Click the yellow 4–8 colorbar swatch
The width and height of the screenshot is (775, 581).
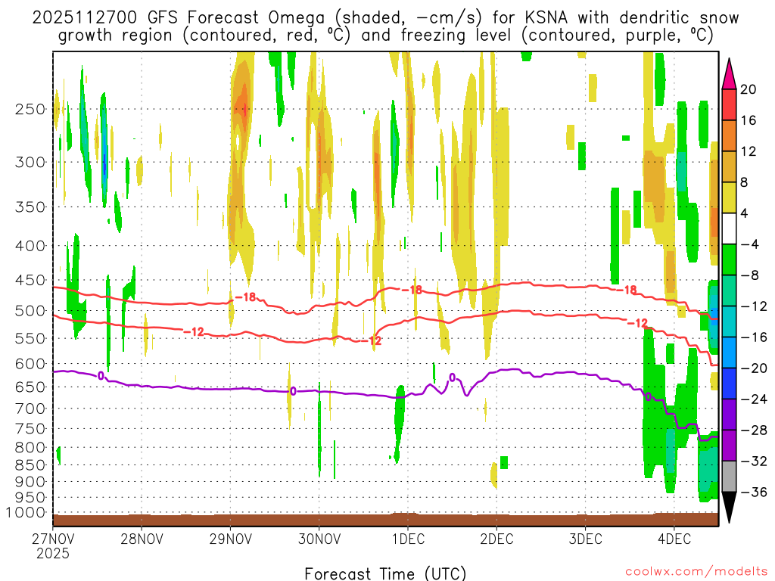coord(729,197)
